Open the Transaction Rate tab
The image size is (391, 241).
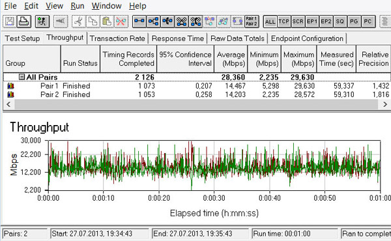coord(117,38)
